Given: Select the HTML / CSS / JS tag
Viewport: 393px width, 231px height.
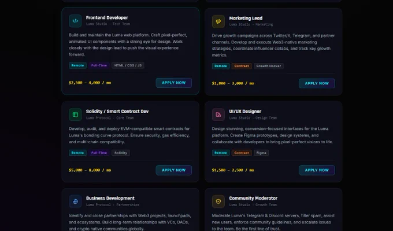Looking at the screenshot, I should (128, 65).
